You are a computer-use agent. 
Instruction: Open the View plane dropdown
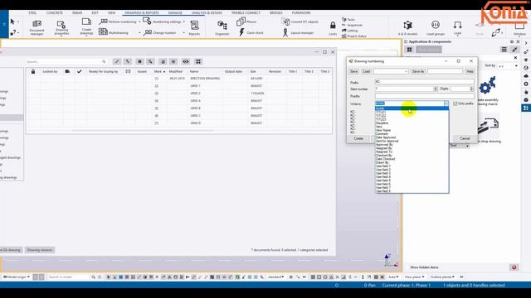point(414,276)
